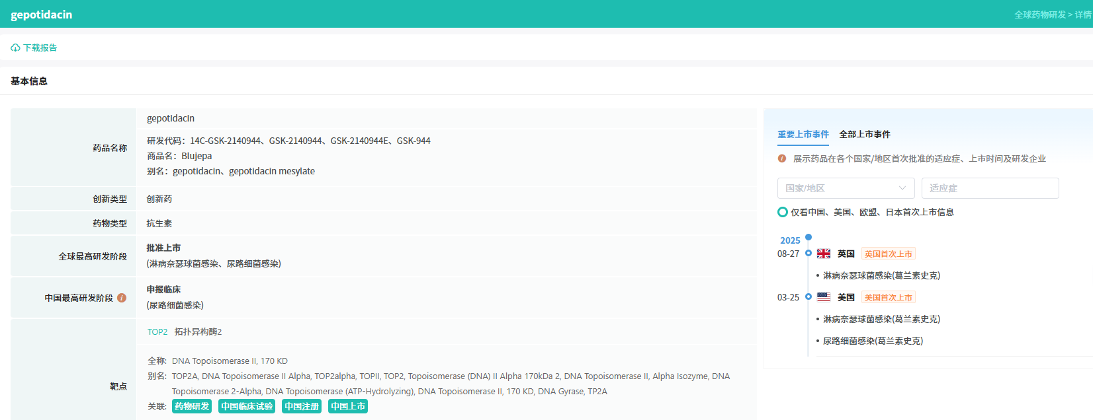The width and height of the screenshot is (1093, 420).
Task: Click the 抗生素 value
Action: click(x=159, y=223)
